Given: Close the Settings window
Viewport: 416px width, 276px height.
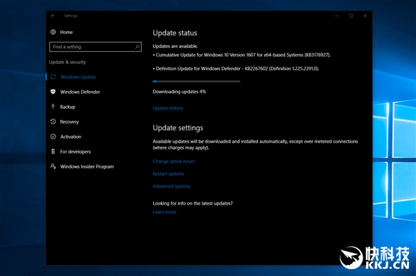Looking at the screenshot, I should coord(365,16).
